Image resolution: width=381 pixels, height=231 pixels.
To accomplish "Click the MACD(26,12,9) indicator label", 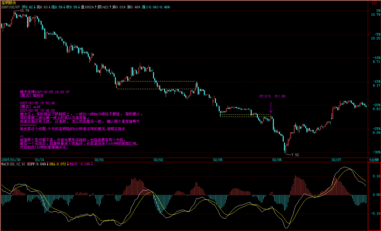I will tap(13, 164).
